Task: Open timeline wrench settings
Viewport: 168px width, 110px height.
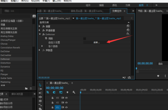Action: tap(74, 92)
